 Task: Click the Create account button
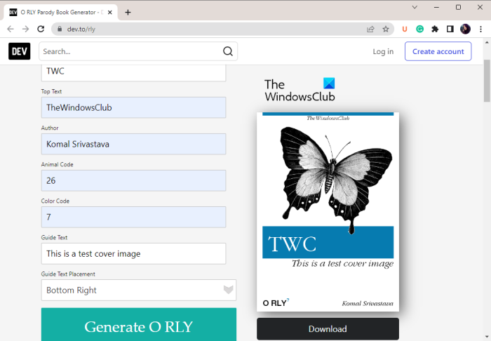tap(438, 51)
